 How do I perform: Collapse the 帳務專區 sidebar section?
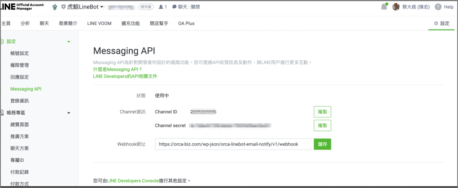tap(68, 113)
